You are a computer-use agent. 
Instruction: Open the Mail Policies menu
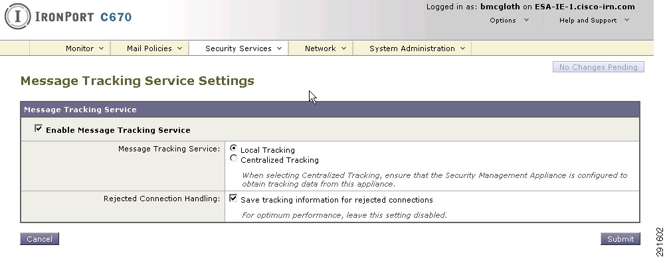[154, 48]
